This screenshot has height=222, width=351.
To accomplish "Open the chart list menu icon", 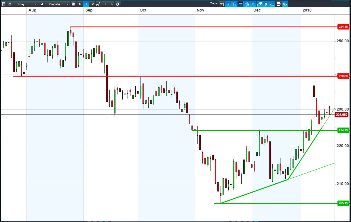I will [x=4, y=4].
